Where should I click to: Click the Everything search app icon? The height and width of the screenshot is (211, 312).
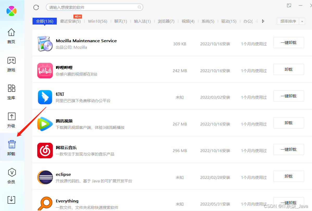pos(45,203)
